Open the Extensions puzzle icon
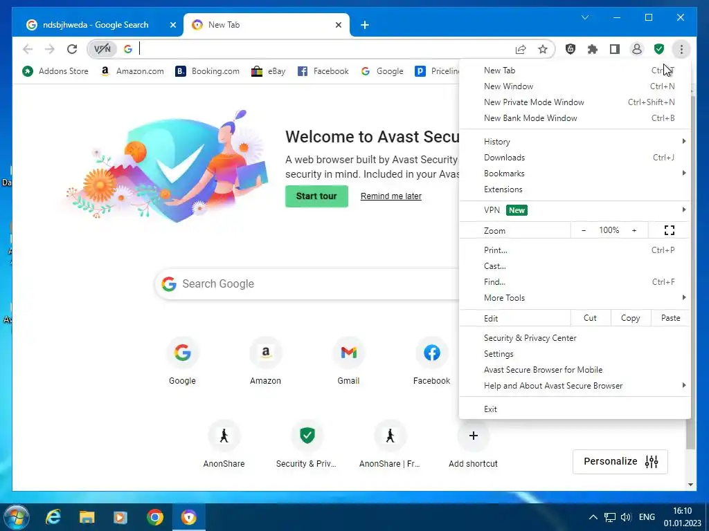Viewport: 709px width, 531px height. coord(593,49)
